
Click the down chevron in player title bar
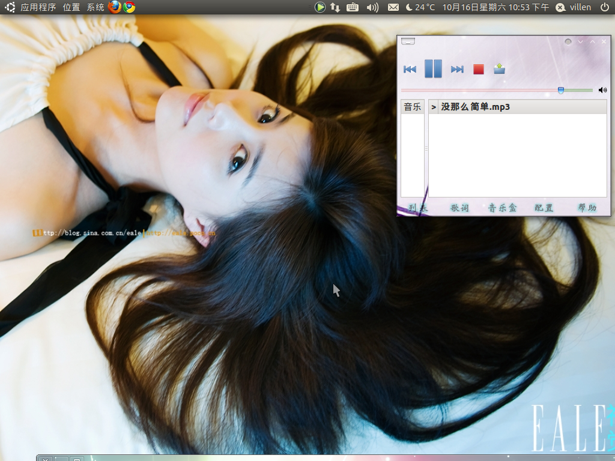tap(581, 41)
